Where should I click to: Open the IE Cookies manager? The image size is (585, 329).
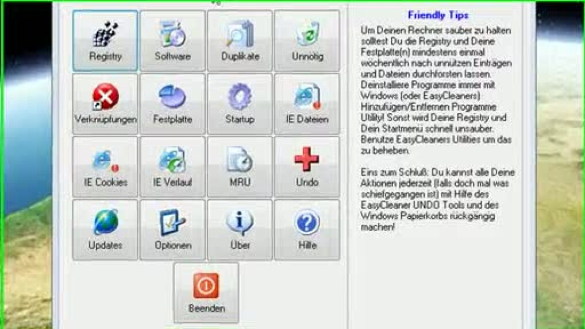105,167
